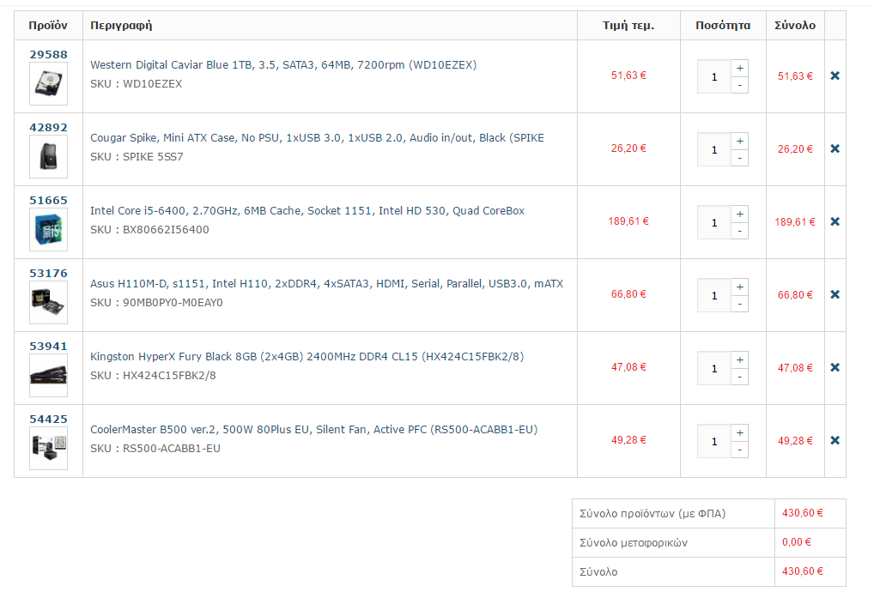Increase quantity of Intel Core i5-6400

pyautogui.click(x=740, y=214)
